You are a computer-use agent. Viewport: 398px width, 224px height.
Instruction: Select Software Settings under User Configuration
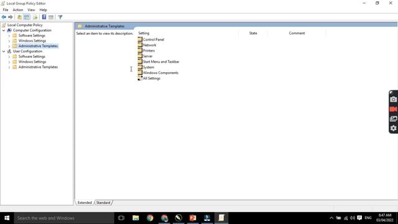32,57
